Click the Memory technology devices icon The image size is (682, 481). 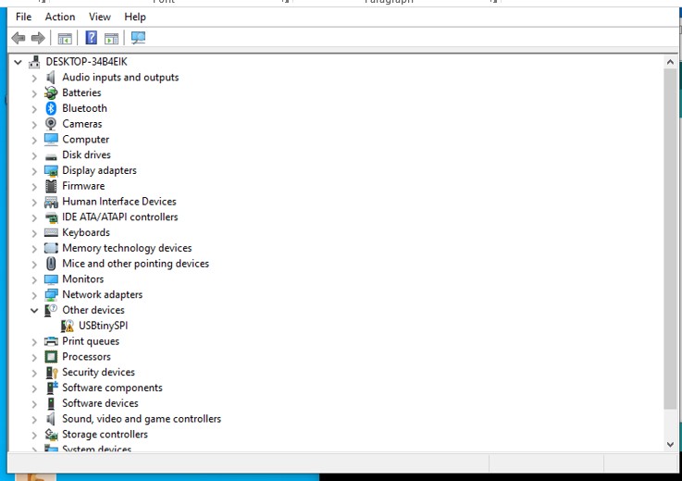[x=51, y=248]
